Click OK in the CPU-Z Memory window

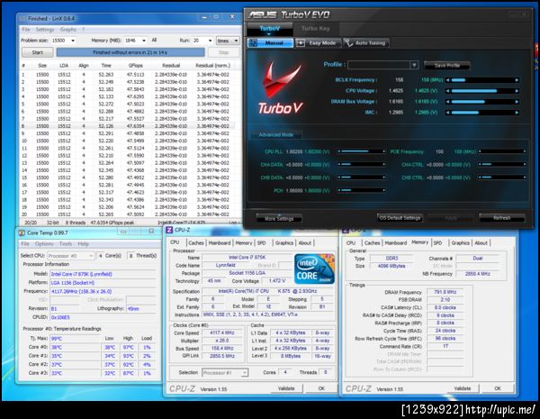pos(498,388)
